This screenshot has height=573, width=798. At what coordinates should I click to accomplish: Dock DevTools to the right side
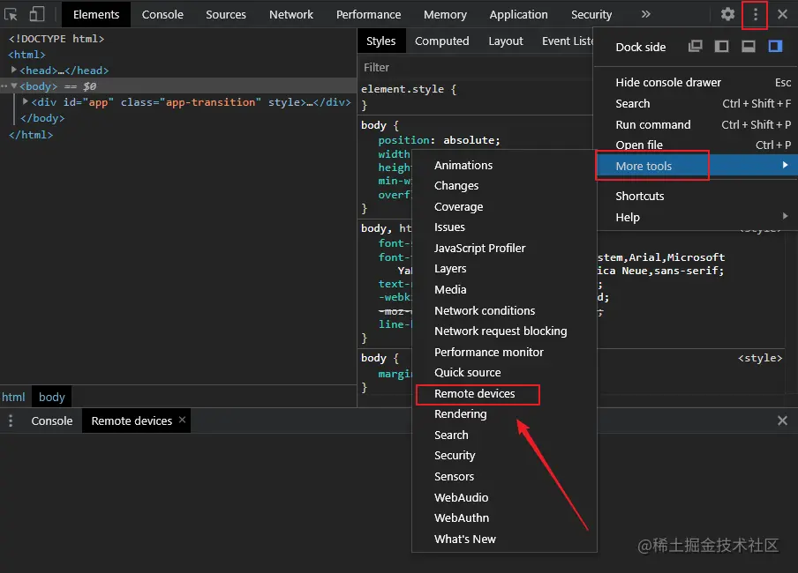click(x=775, y=47)
